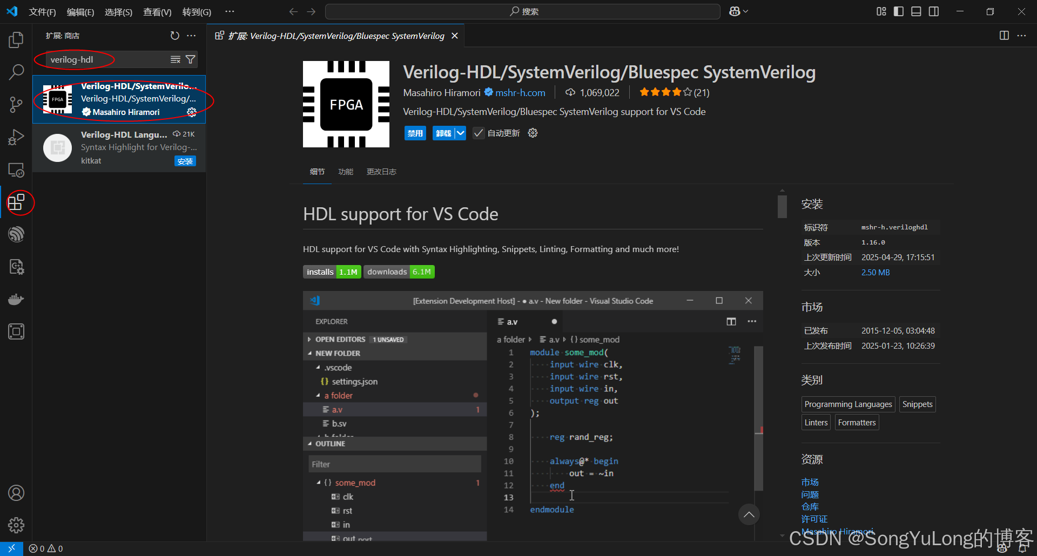1037x556 pixels.
Task: Split the editor to the right
Action: click(1004, 36)
